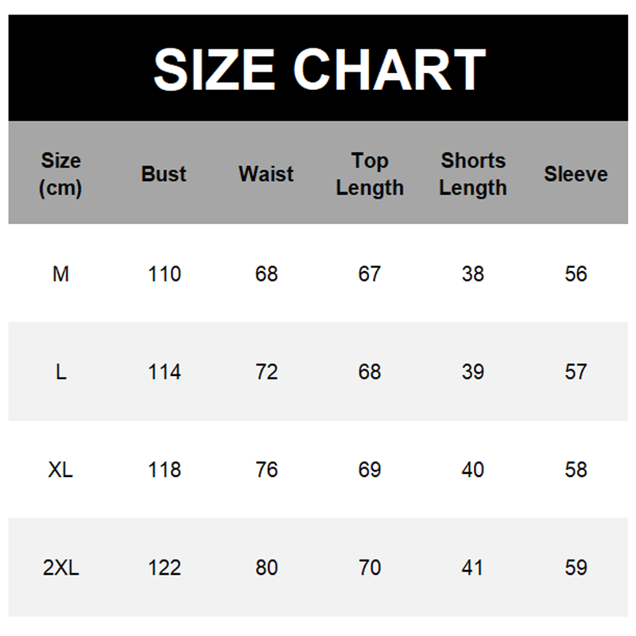Viewport: 636px width, 636px height.
Task: Click the SIZE CHART title banner
Action: coord(318,69)
